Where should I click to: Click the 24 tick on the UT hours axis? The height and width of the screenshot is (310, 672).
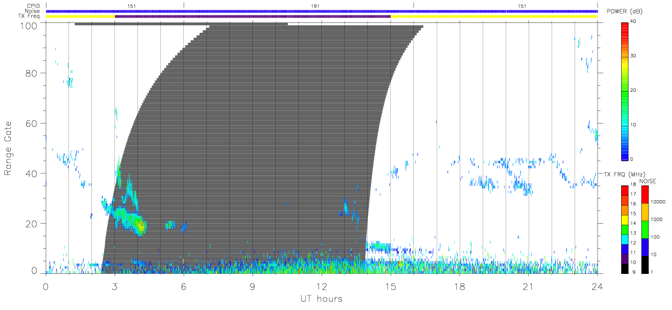click(598, 286)
